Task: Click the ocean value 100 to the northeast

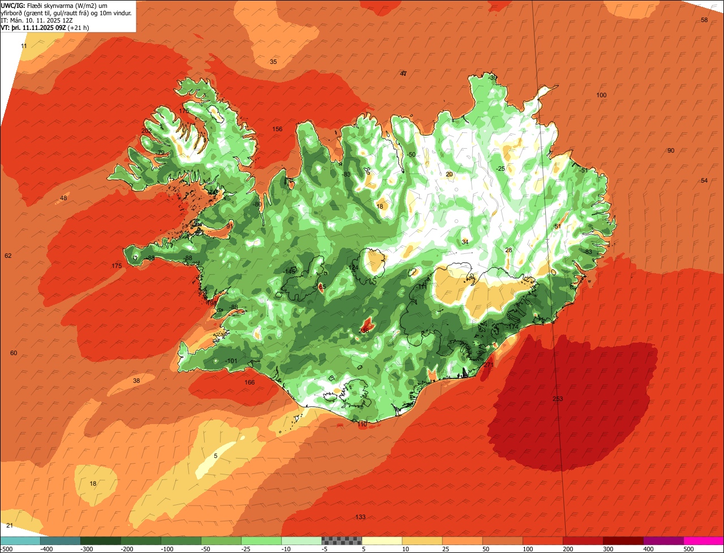Action: [601, 96]
